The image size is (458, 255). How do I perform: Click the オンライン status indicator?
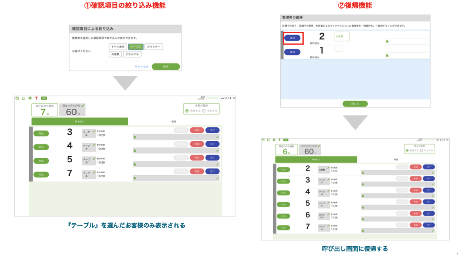pyautogui.click(x=213, y=98)
